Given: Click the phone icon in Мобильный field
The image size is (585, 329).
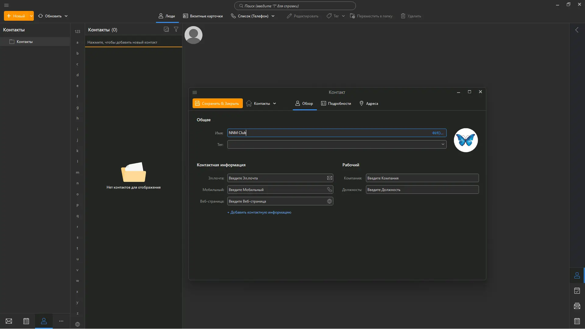Looking at the screenshot, I should (329, 189).
